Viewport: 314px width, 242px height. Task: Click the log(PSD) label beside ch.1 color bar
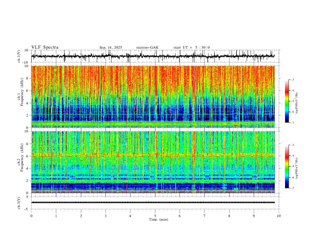(x=297, y=103)
